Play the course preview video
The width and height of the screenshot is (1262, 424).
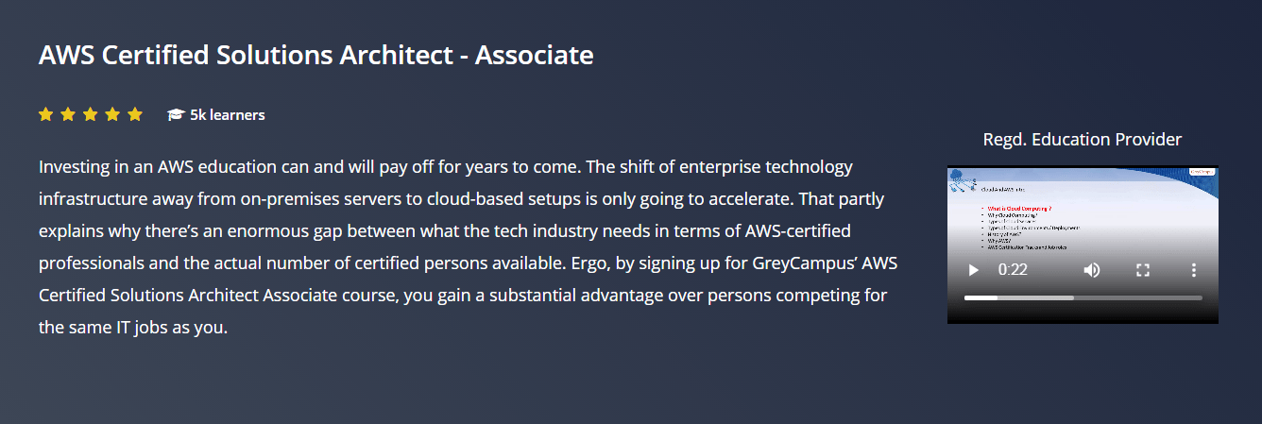click(x=973, y=270)
